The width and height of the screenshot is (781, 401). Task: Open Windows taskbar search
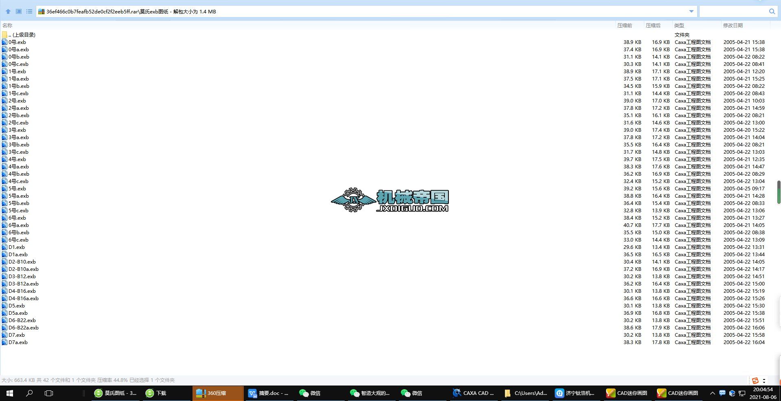29,393
